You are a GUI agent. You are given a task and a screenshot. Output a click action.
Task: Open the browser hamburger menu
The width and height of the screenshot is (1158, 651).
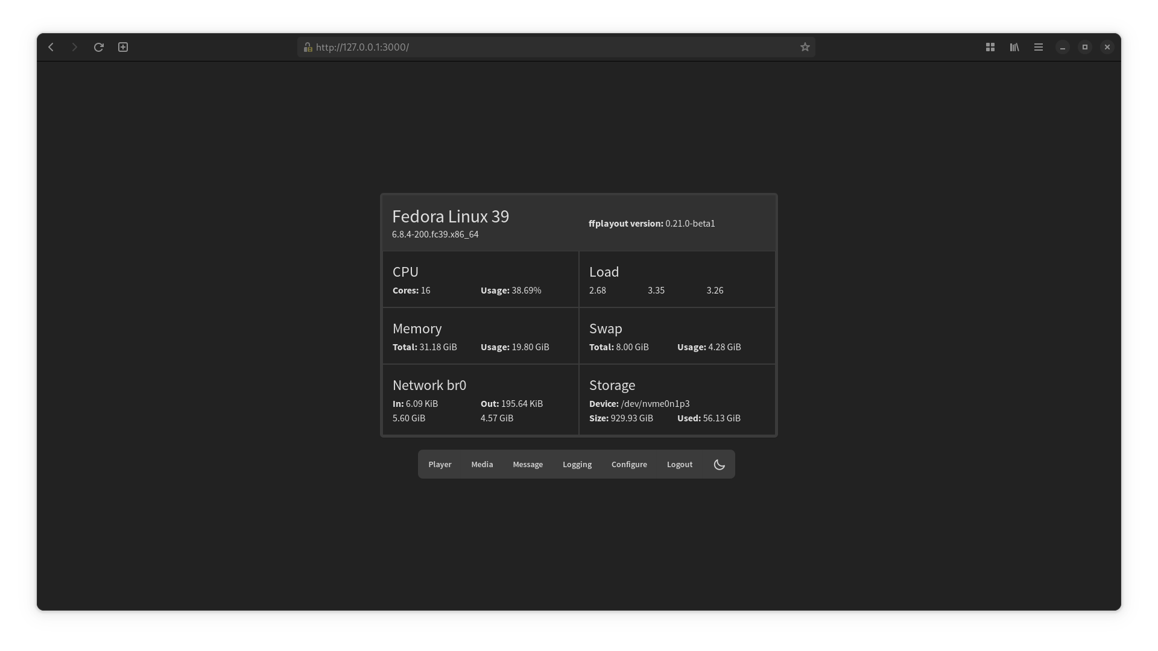tap(1039, 47)
